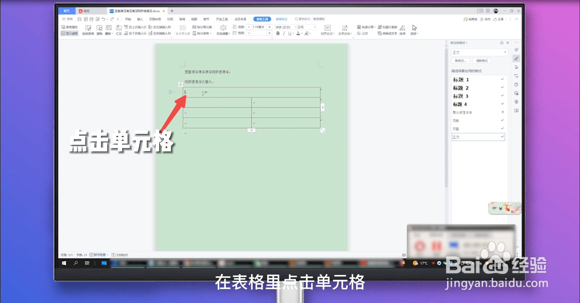Decrease column width with minus button
The image size is (580, 303).
pos(249,33)
